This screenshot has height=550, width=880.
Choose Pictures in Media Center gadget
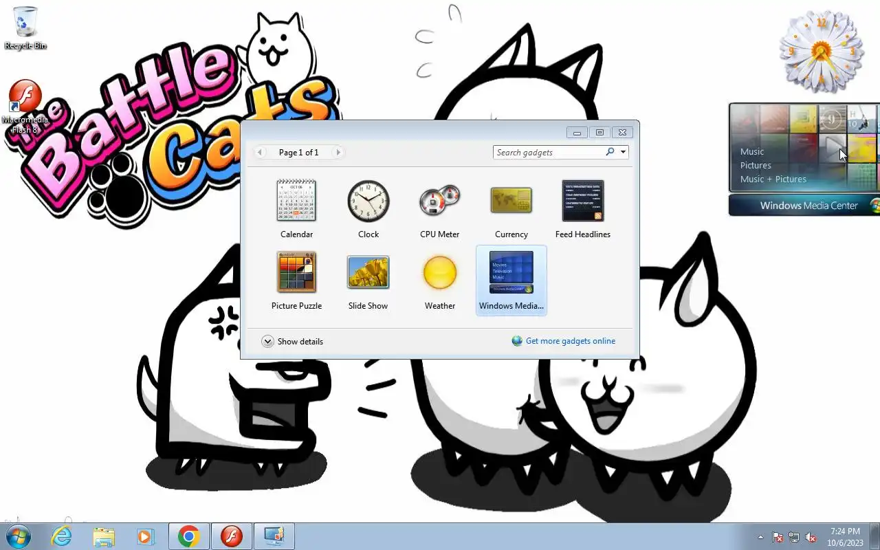[756, 166]
